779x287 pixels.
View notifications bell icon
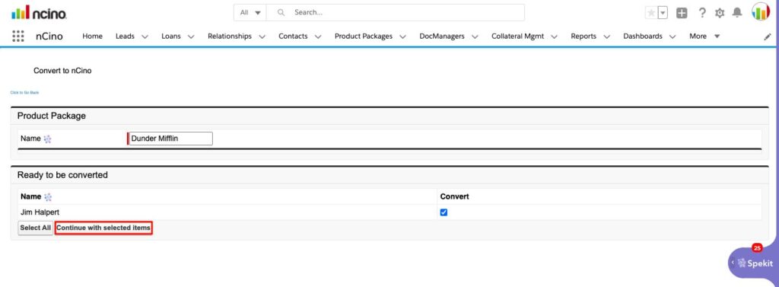(737, 13)
